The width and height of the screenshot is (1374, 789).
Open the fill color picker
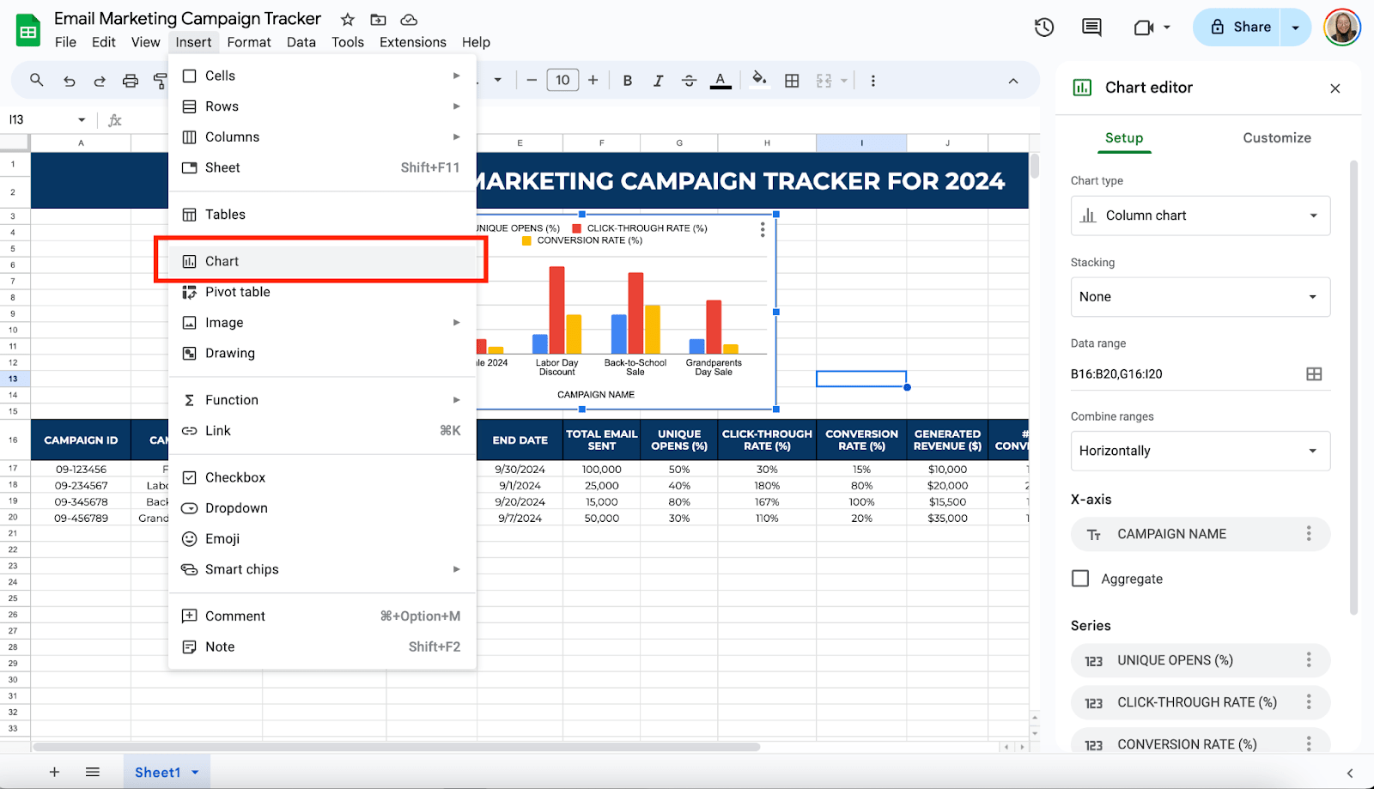click(759, 81)
